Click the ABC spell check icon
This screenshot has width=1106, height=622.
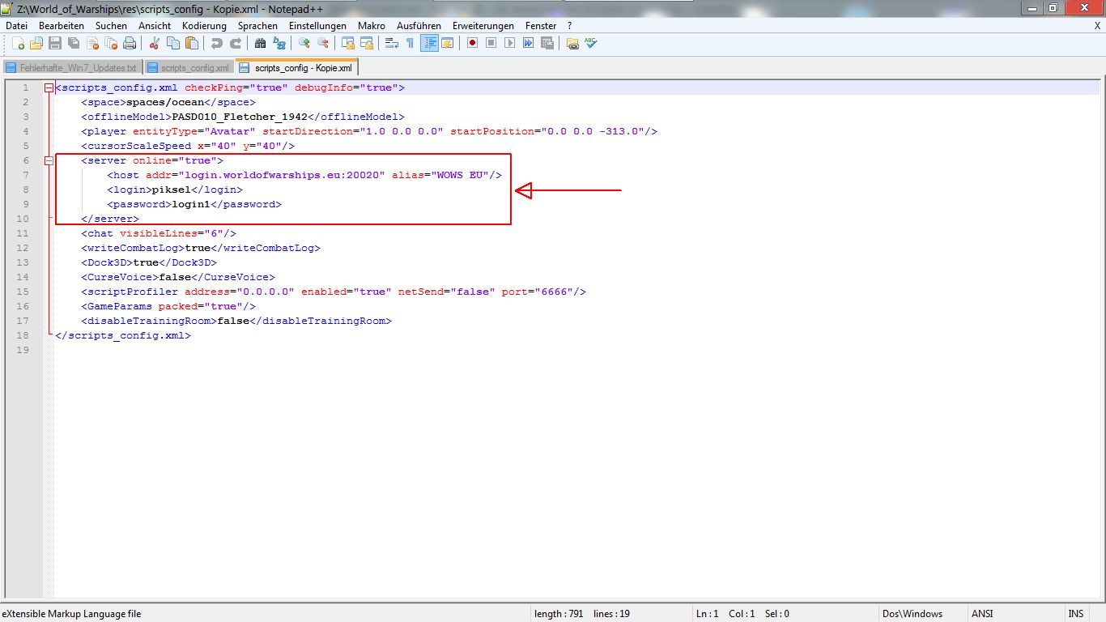pyautogui.click(x=590, y=43)
